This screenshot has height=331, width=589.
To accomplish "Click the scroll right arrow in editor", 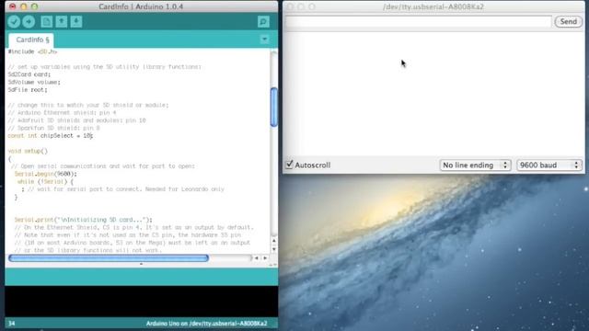I will pos(265,258).
